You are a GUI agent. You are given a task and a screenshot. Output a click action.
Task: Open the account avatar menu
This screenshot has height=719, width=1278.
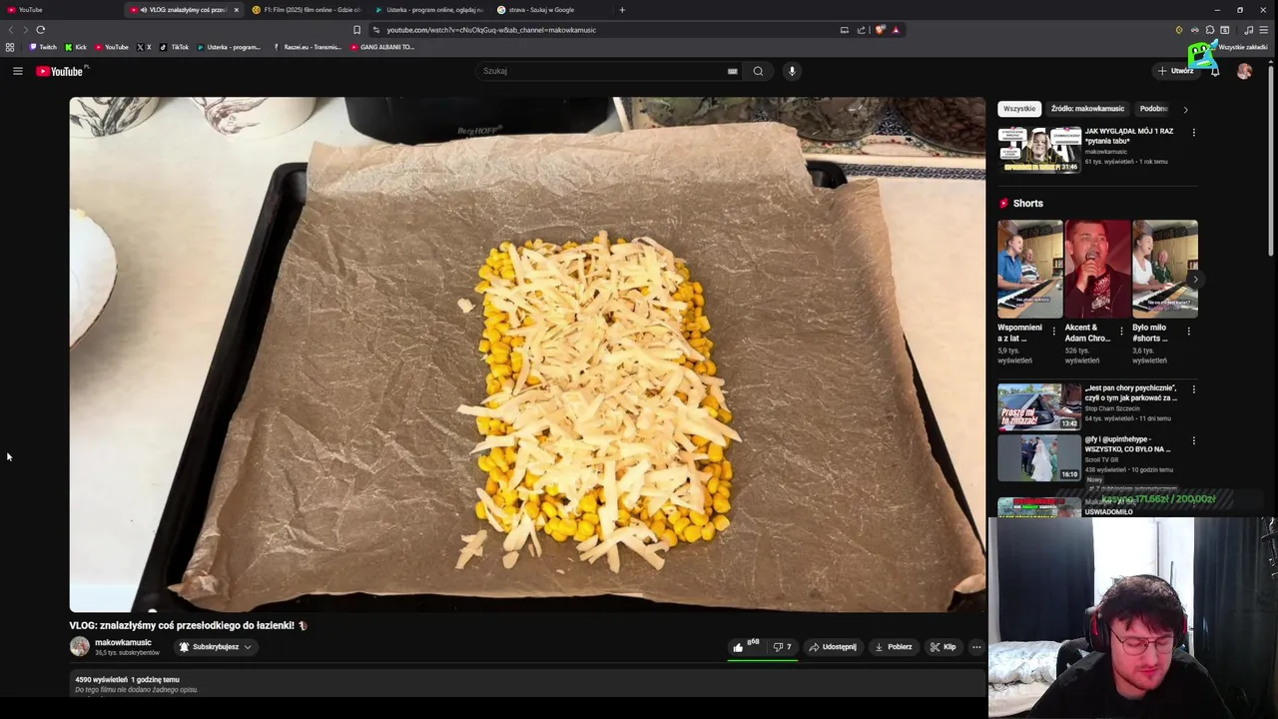click(1244, 71)
